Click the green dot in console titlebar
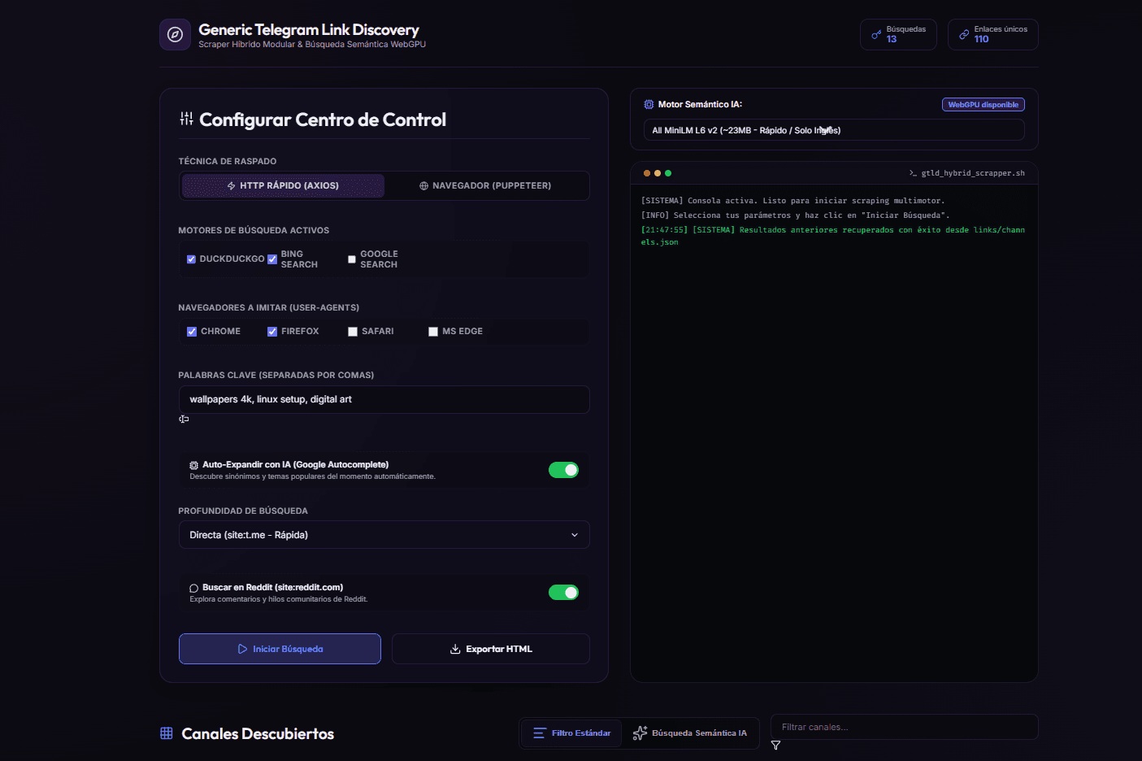The height and width of the screenshot is (761, 1142). pos(668,173)
